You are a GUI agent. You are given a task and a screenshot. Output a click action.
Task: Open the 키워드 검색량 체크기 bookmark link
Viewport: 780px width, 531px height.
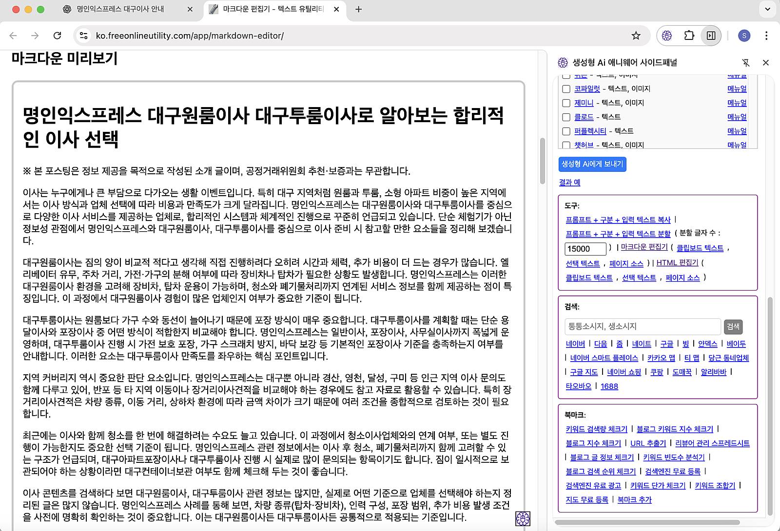tap(596, 429)
